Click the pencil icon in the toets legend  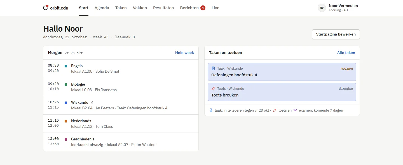275,110
